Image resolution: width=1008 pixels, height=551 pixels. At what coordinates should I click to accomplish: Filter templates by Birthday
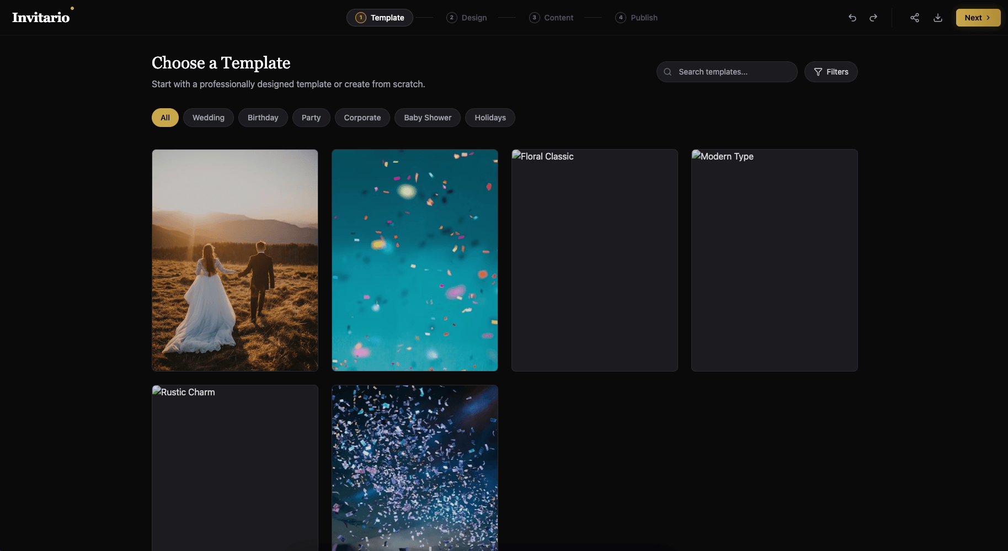(x=263, y=118)
